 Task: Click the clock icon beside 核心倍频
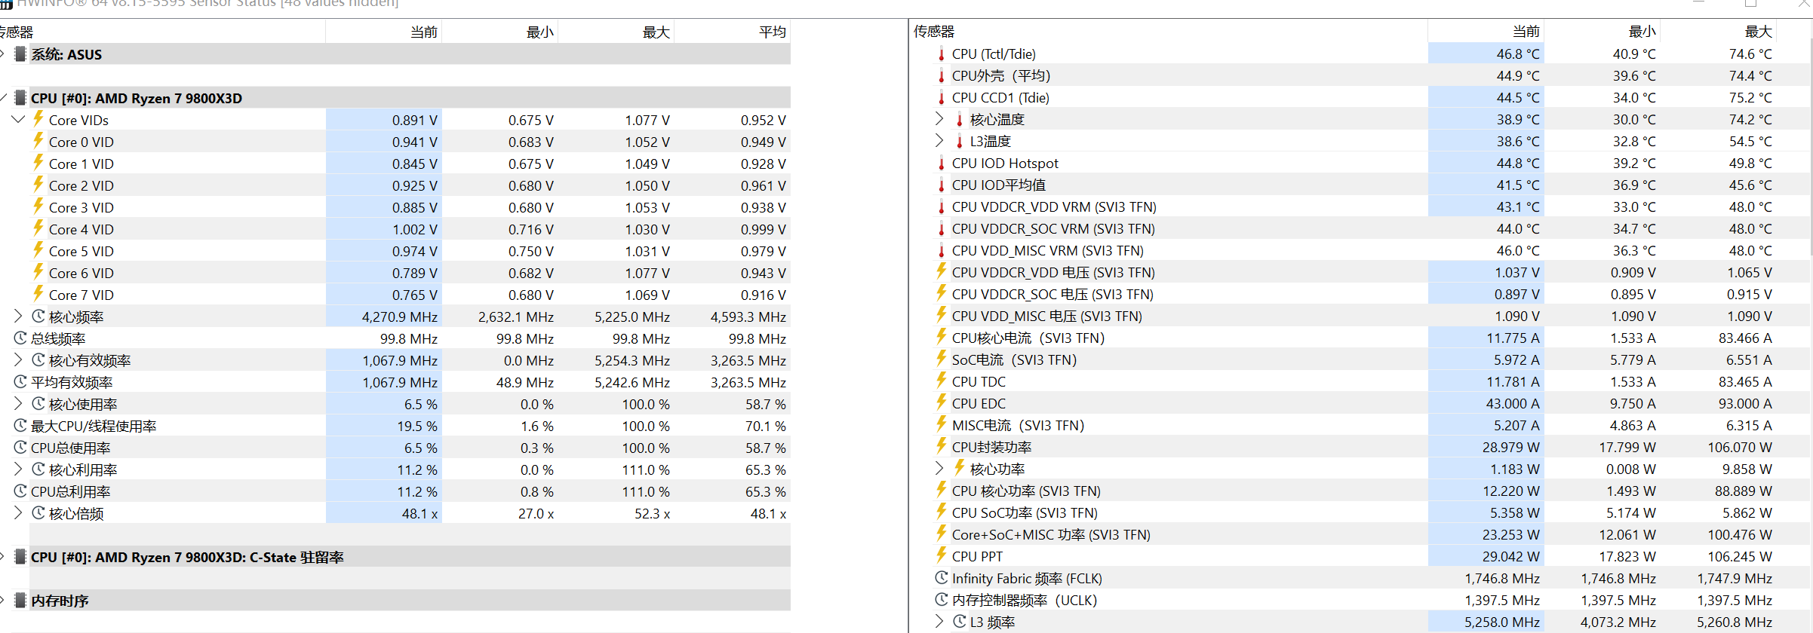click(x=38, y=512)
